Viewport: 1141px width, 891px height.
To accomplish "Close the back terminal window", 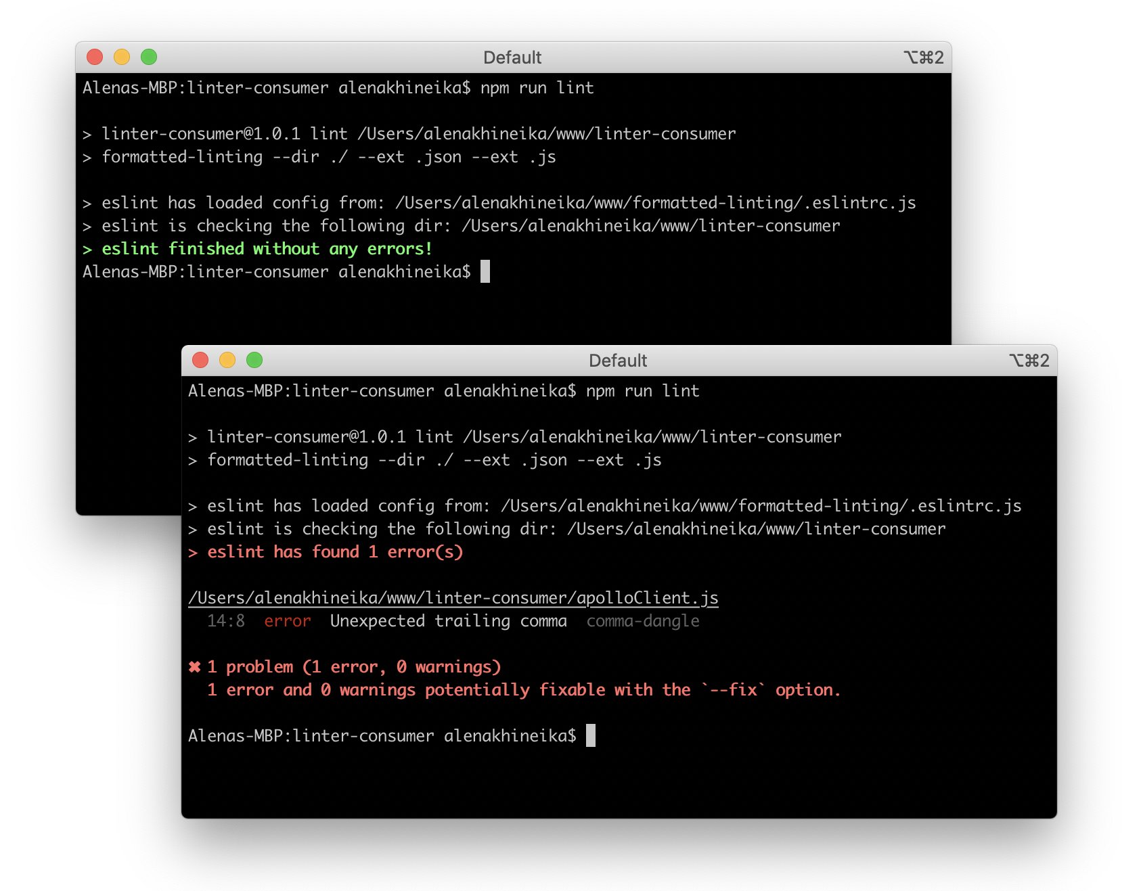I will click(95, 57).
